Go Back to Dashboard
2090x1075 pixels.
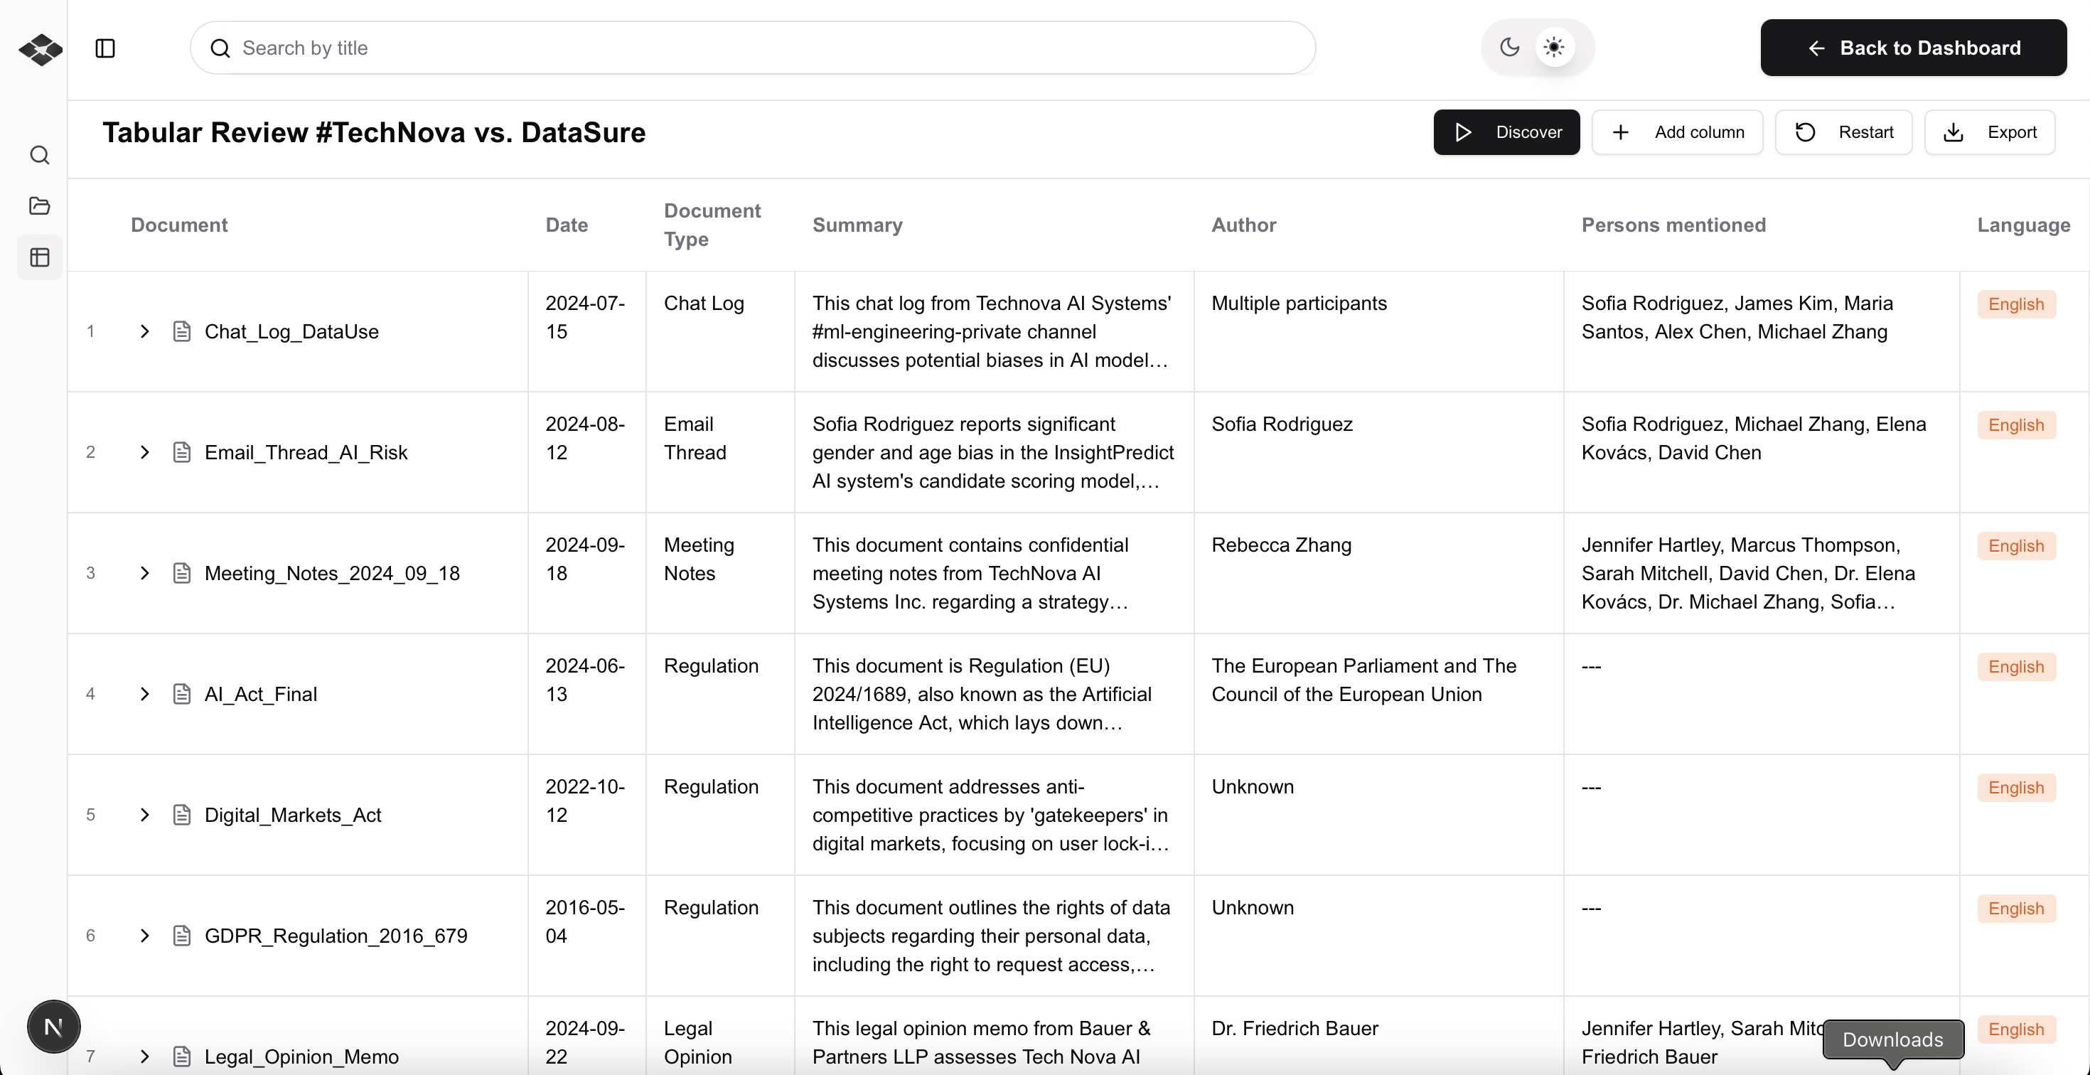click(x=1913, y=48)
